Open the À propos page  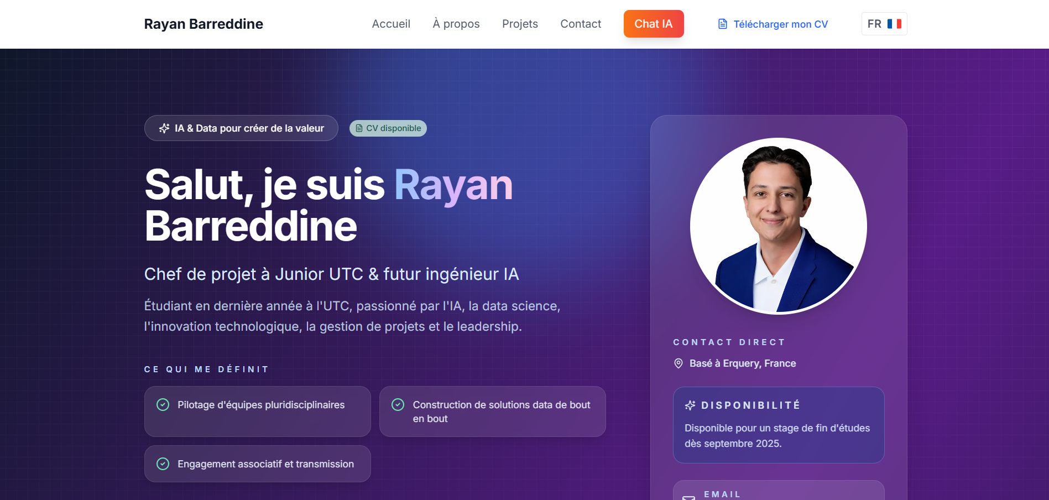[456, 24]
